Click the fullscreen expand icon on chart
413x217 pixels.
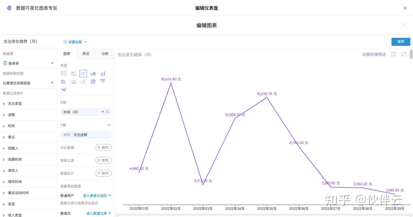404,54
